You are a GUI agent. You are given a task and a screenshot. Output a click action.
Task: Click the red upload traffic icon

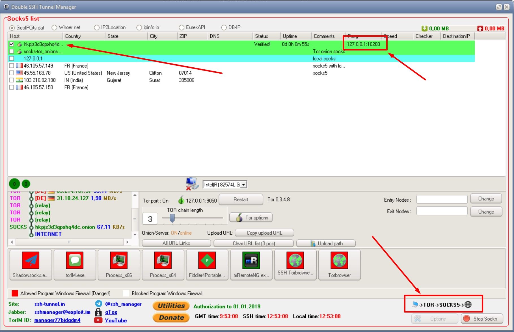[480, 28]
